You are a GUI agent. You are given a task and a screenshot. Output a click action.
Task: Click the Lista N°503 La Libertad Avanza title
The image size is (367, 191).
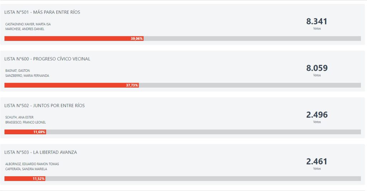(x=40, y=152)
